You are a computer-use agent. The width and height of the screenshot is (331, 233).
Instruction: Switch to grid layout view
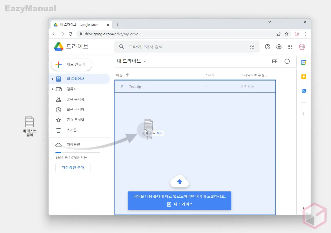tap(275, 61)
